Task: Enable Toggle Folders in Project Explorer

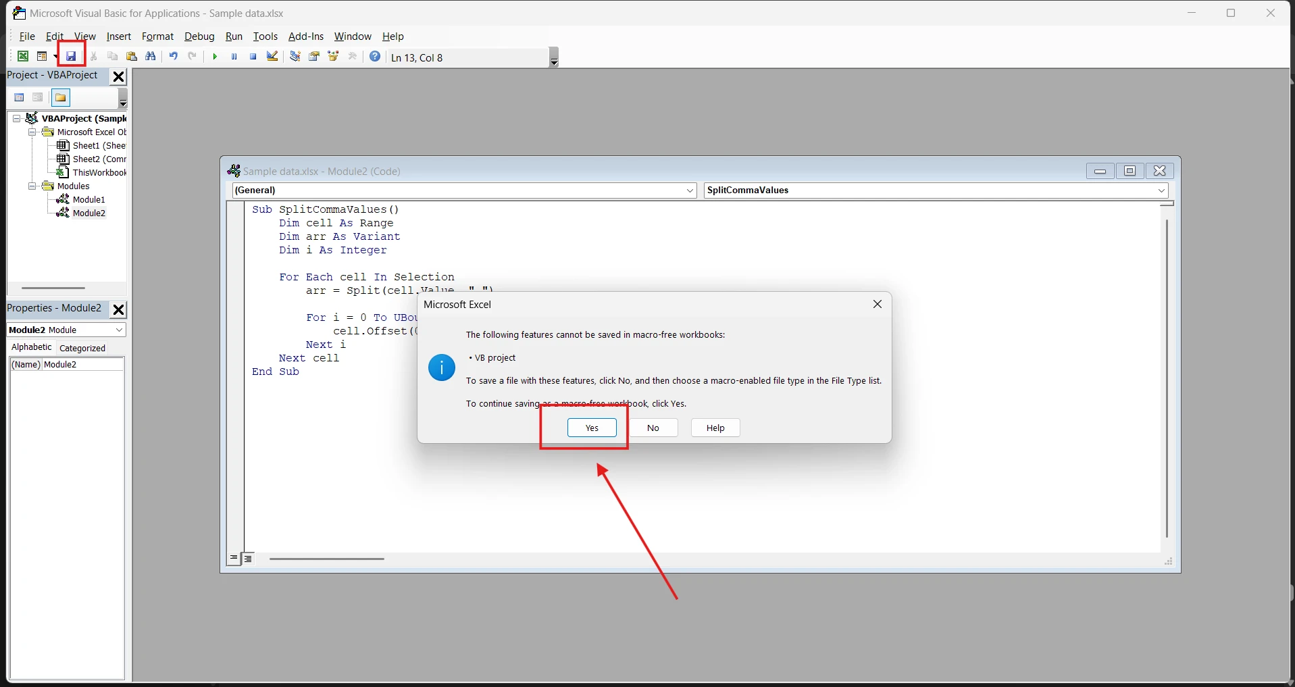Action: click(61, 98)
